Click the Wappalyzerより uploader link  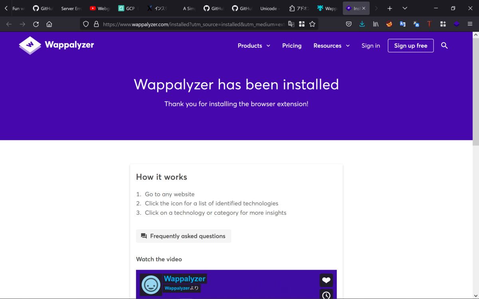[x=182, y=288]
